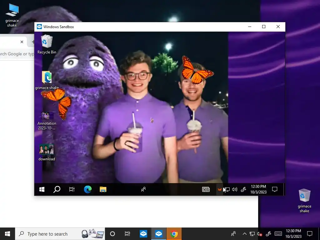Open the sandbox Recycle Bin icon
The height and width of the screenshot is (240, 320).
(47, 44)
